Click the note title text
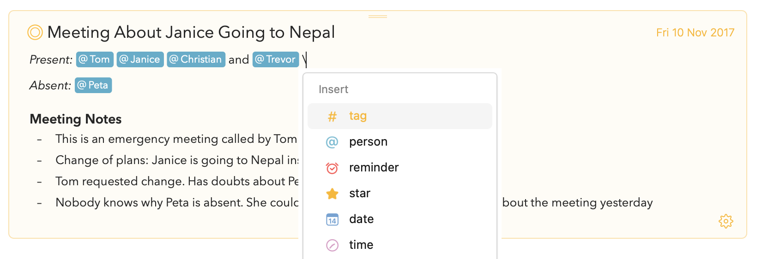 [x=191, y=32]
